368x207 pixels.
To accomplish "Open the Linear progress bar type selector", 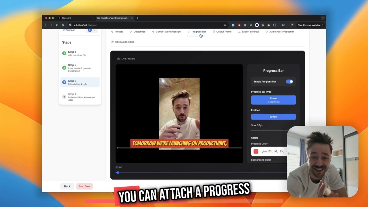I will pyautogui.click(x=273, y=100).
